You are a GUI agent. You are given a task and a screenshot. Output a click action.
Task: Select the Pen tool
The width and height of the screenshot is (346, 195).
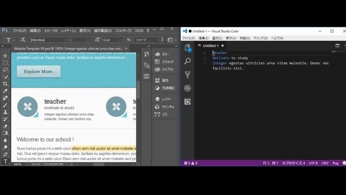pyautogui.click(x=5, y=154)
